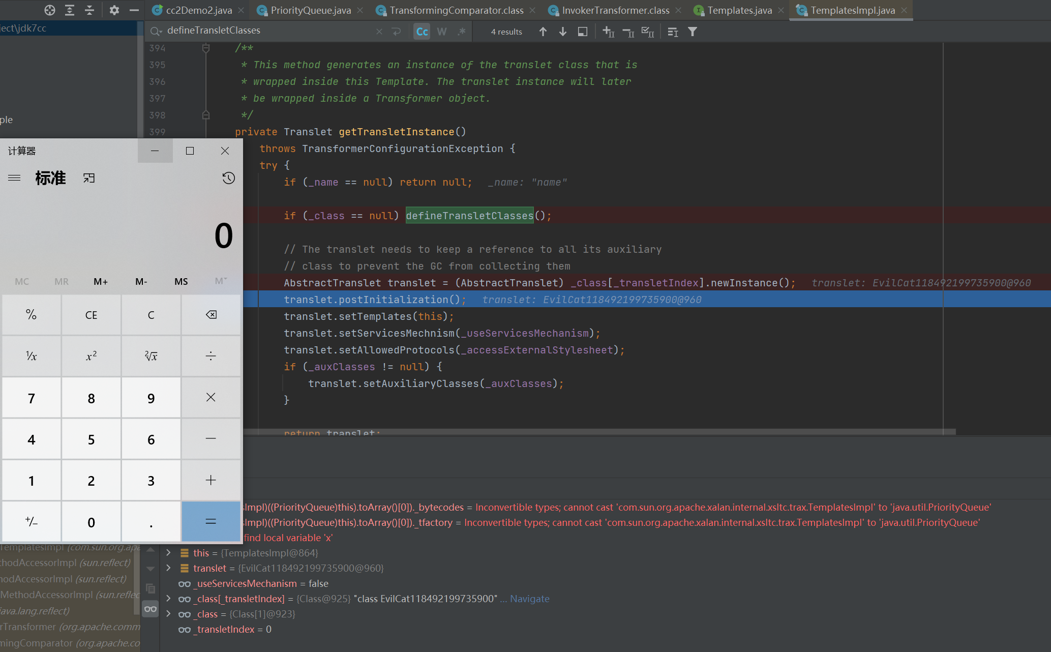The width and height of the screenshot is (1051, 652).
Task: Open the calculator hamburger menu
Action: coord(14,178)
